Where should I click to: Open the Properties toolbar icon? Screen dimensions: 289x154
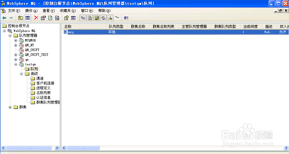[x=43, y=18]
